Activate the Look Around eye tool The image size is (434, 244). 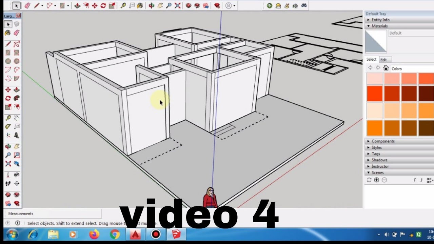(x=16, y=175)
